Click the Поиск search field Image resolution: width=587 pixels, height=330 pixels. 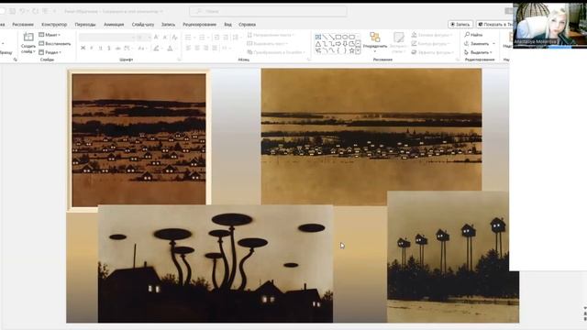(x=268, y=11)
